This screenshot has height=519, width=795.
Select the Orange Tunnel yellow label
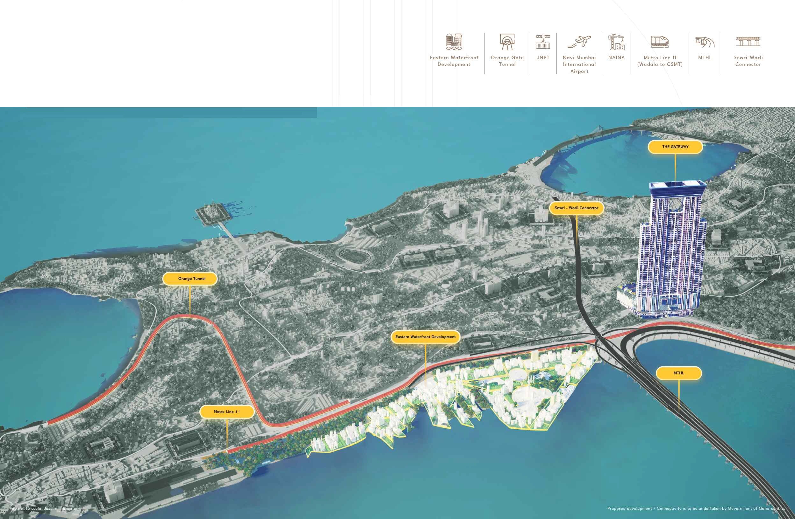point(192,279)
